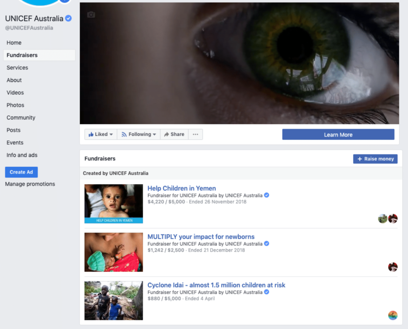
Task: Open the Services section
Action: click(17, 68)
